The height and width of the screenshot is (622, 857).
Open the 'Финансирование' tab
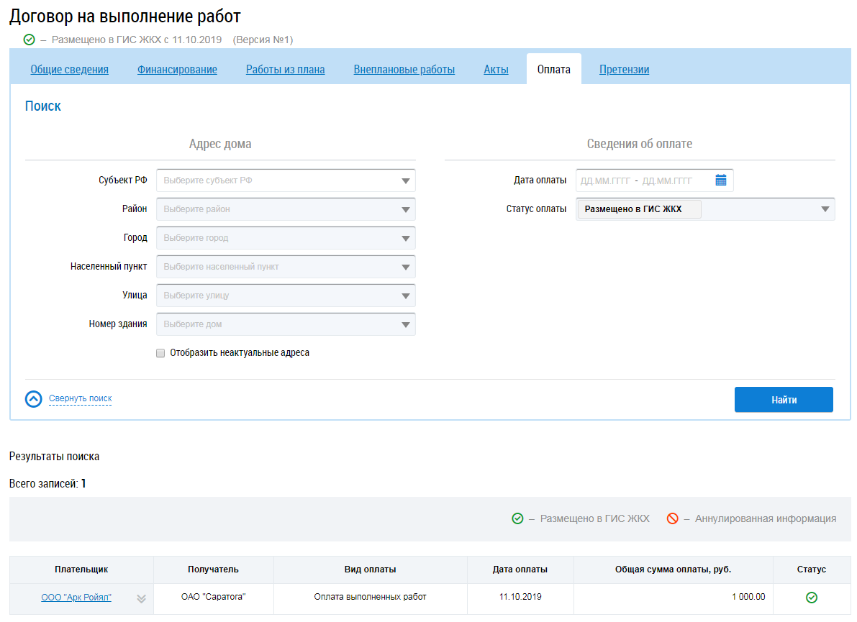click(x=177, y=70)
